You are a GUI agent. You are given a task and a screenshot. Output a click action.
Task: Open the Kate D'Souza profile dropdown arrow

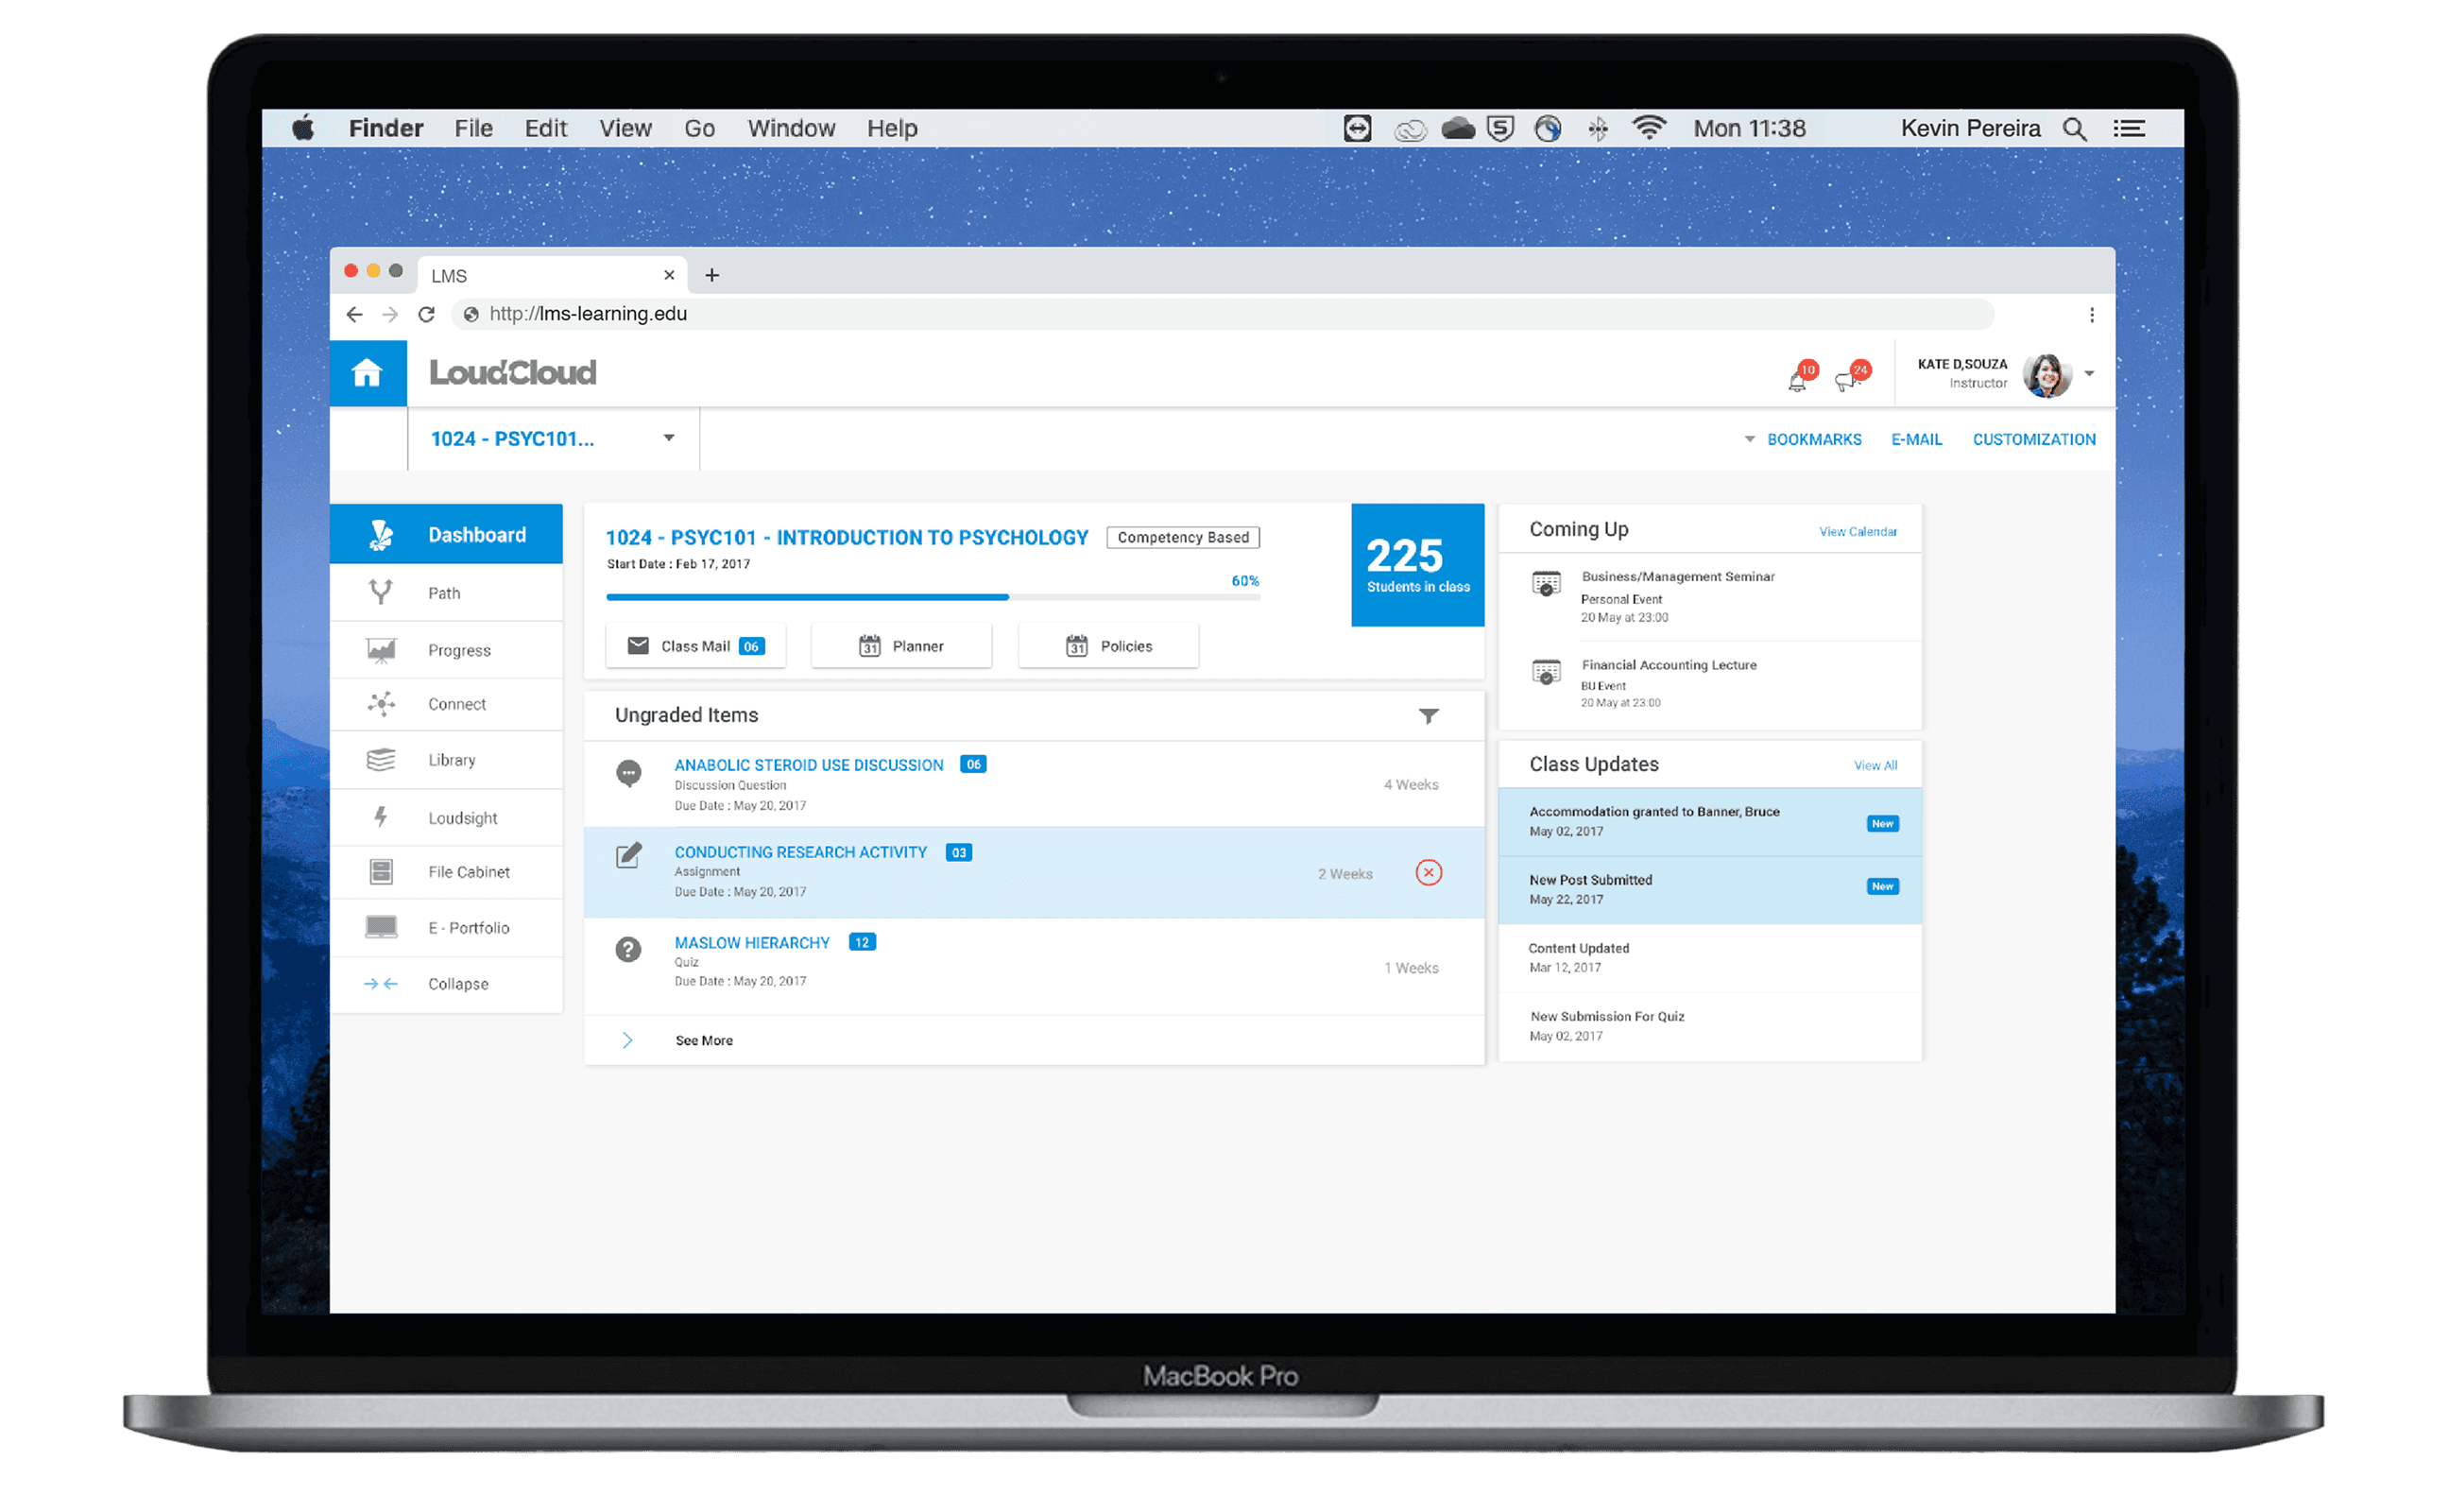[x=2089, y=374]
